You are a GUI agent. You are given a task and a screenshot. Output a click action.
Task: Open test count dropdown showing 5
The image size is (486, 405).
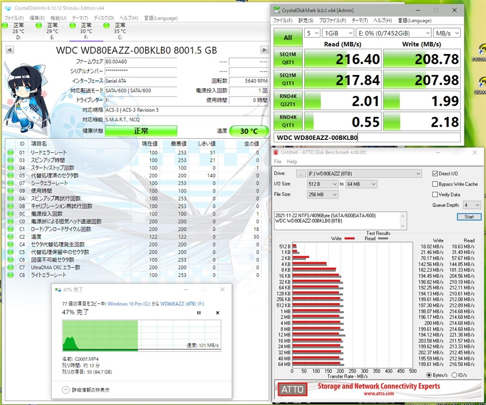pos(312,33)
